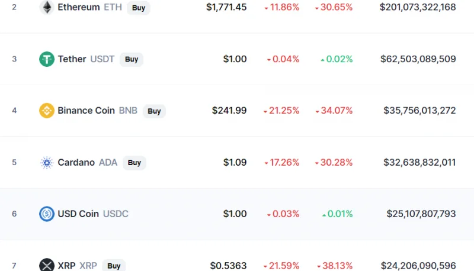Click the Cardano dotted logo icon
Screen dimensions: 474x271
coord(47,162)
